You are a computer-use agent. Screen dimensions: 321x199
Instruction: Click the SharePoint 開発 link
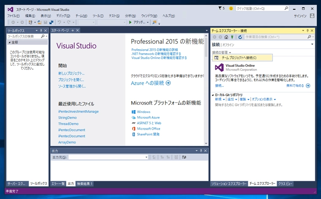[148, 134]
